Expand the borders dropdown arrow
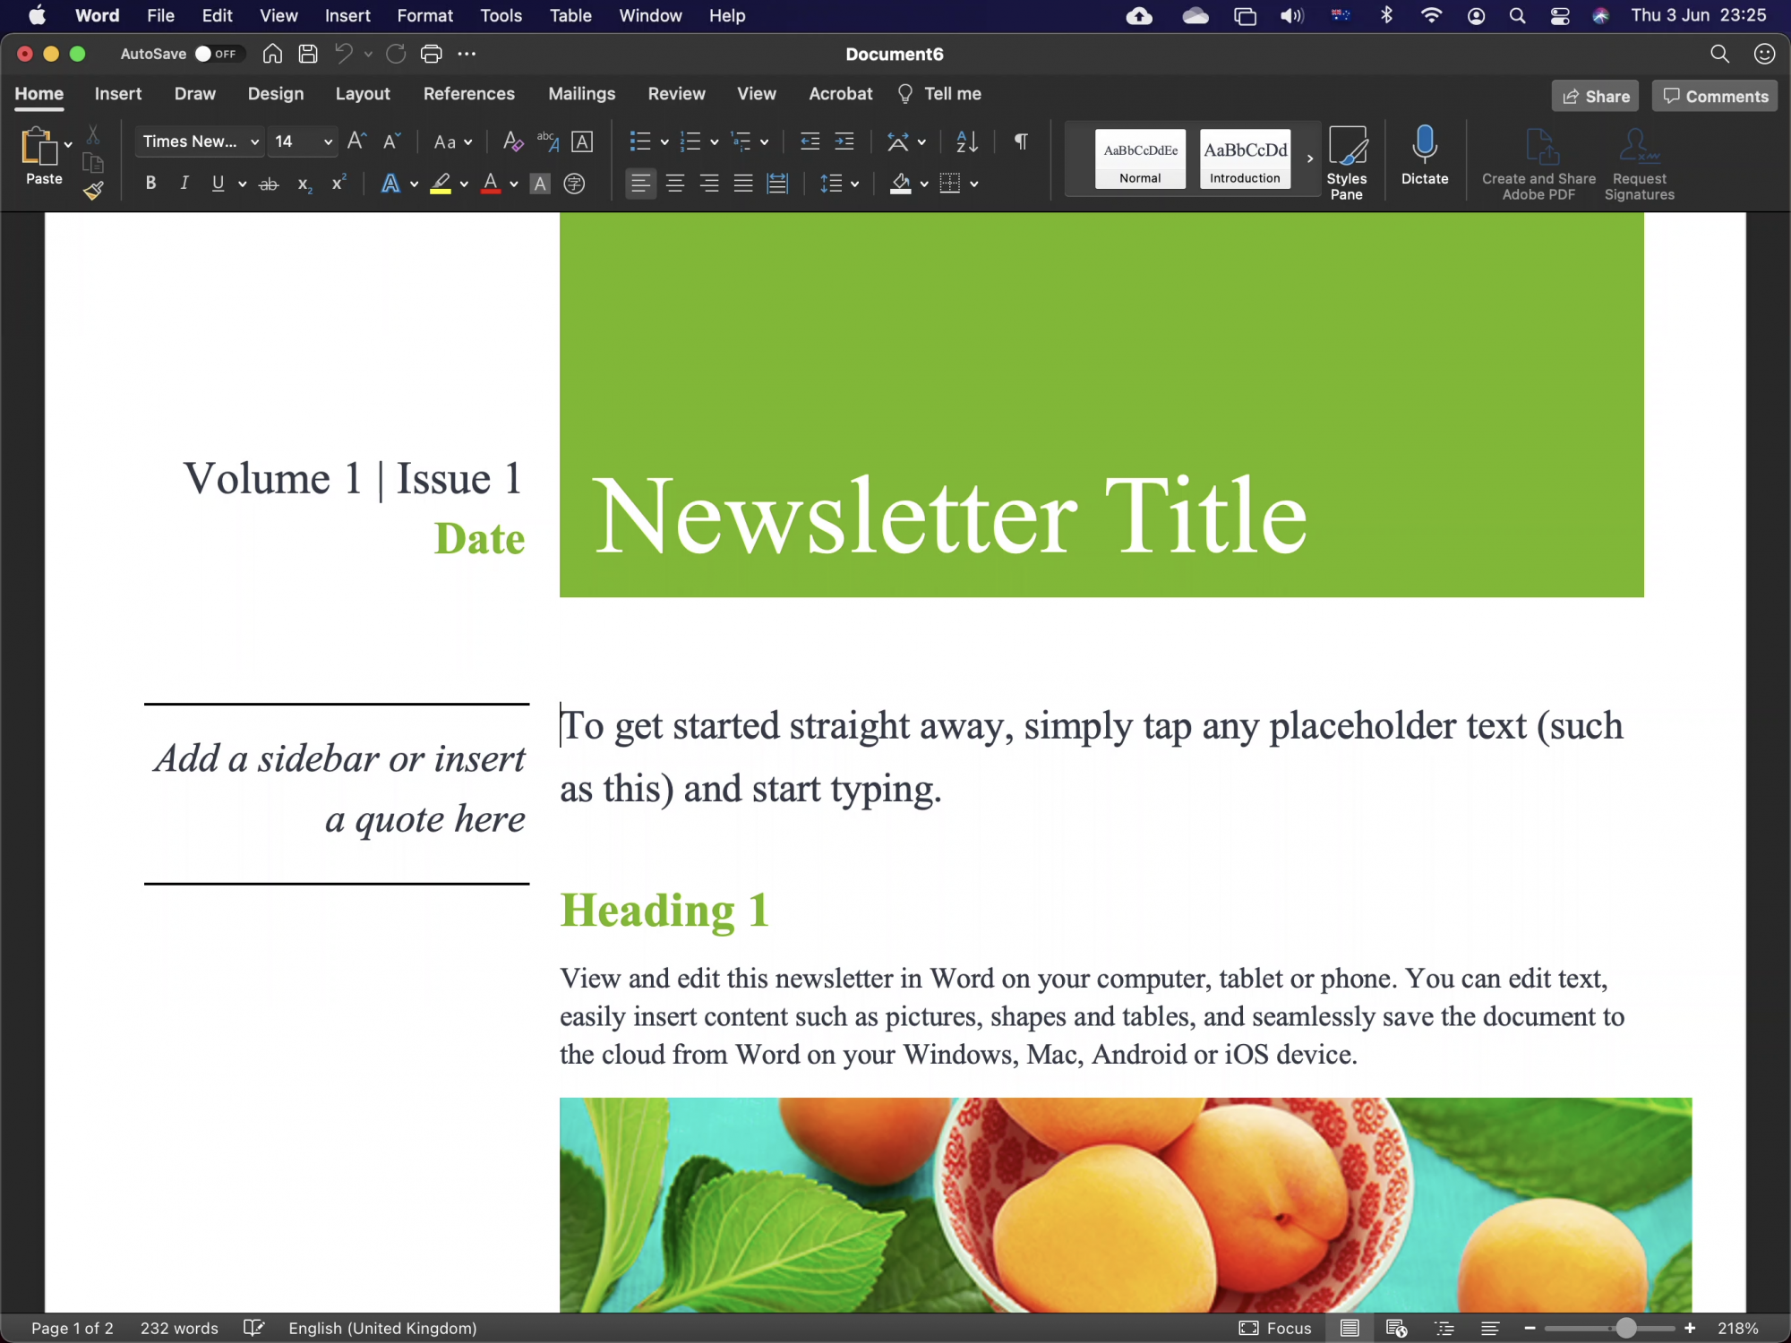The image size is (1791, 1343). click(x=973, y=184)
